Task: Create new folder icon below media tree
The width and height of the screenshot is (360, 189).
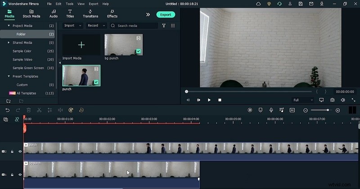Action: click(9, 101)
